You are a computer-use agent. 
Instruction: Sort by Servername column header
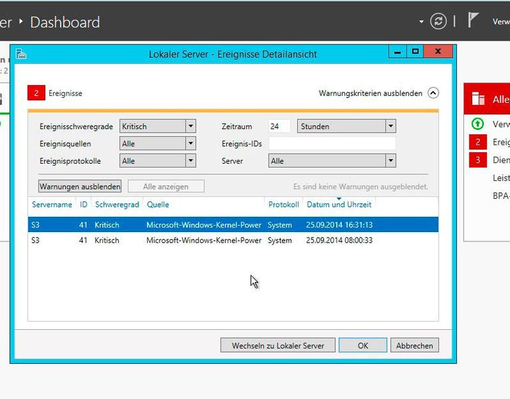(52, 205)
